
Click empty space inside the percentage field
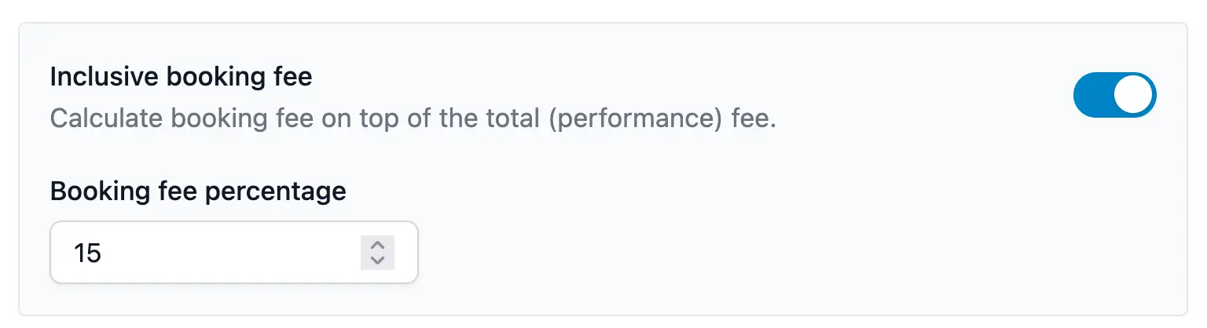coord(236,253)
